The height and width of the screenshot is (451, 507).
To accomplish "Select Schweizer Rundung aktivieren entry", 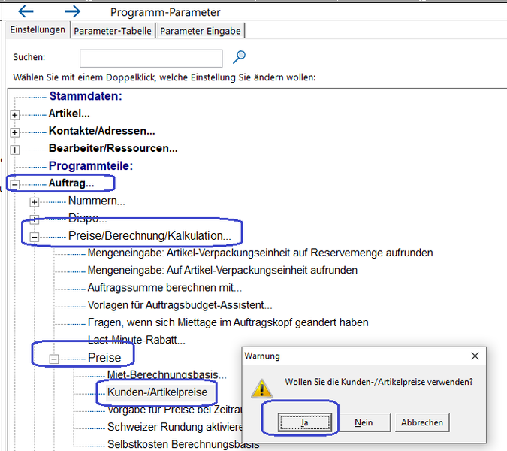I will (174, 428).
